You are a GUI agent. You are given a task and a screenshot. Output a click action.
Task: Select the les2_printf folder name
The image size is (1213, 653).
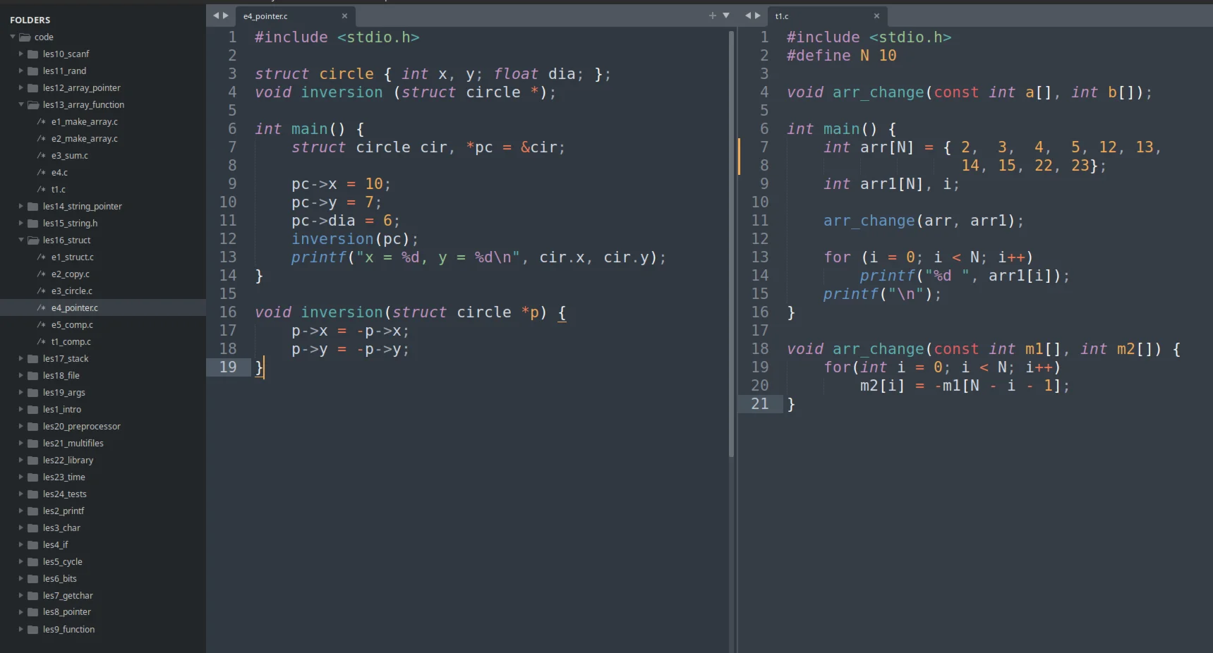coord(64,511)
